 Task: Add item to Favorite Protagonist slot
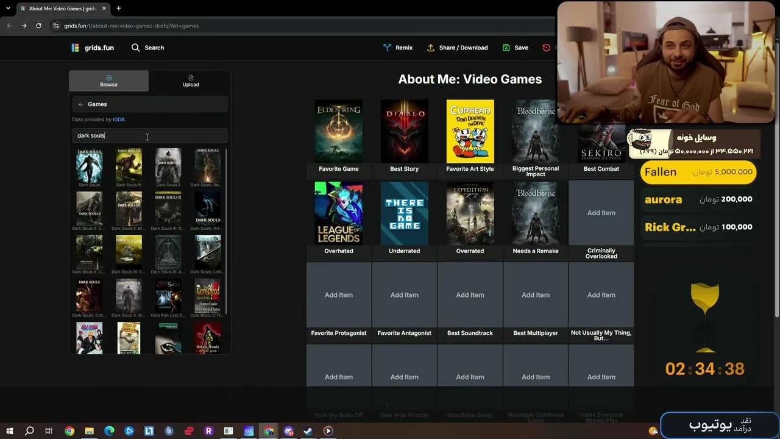[x=339, y=295]
